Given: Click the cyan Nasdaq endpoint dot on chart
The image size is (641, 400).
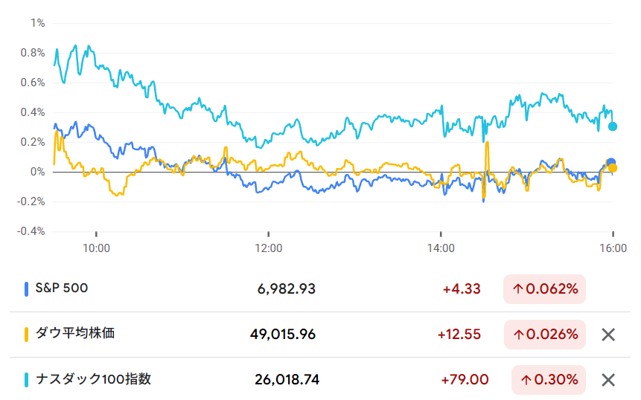Looking at the screenshot, I should [x=613, y=126].
